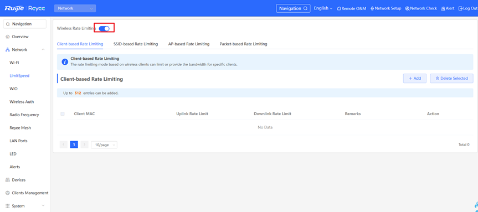Image resolution: width=478 pixels, height=212 pixels.
Task: Open the 10/page size dropdown
Action: (104, 145)
